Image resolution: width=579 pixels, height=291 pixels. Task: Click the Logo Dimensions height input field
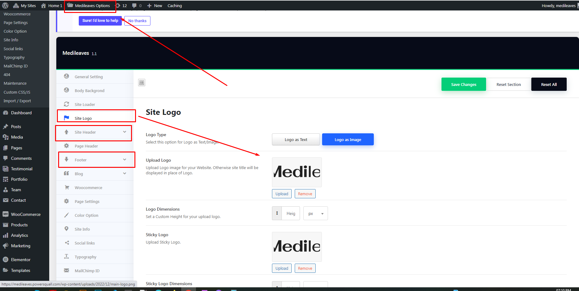click(291, 213)
